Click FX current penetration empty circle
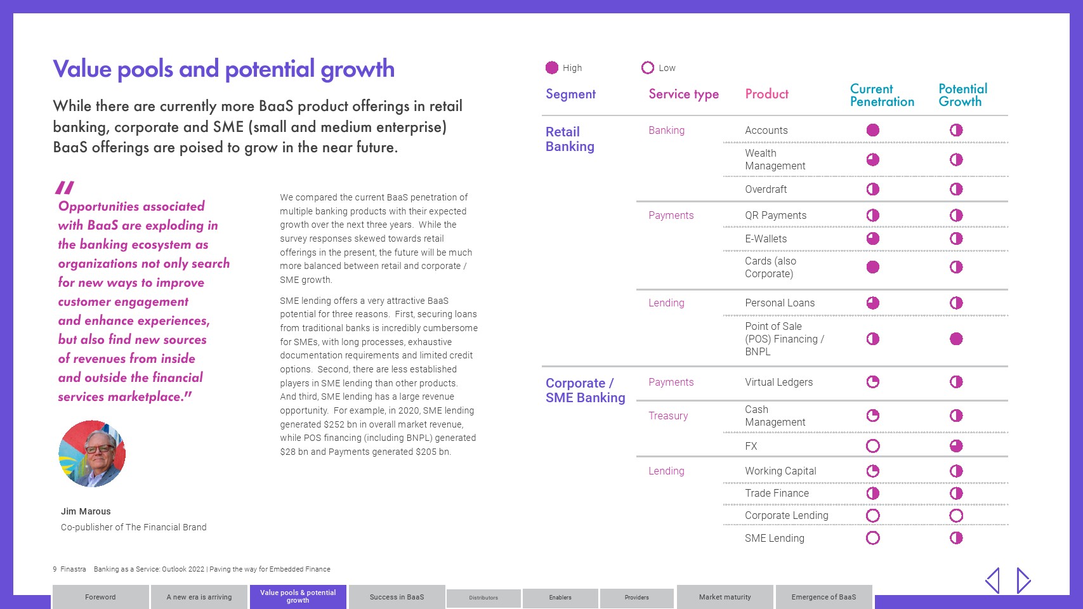The image size is (1083, 609). (x=873, y=446)
